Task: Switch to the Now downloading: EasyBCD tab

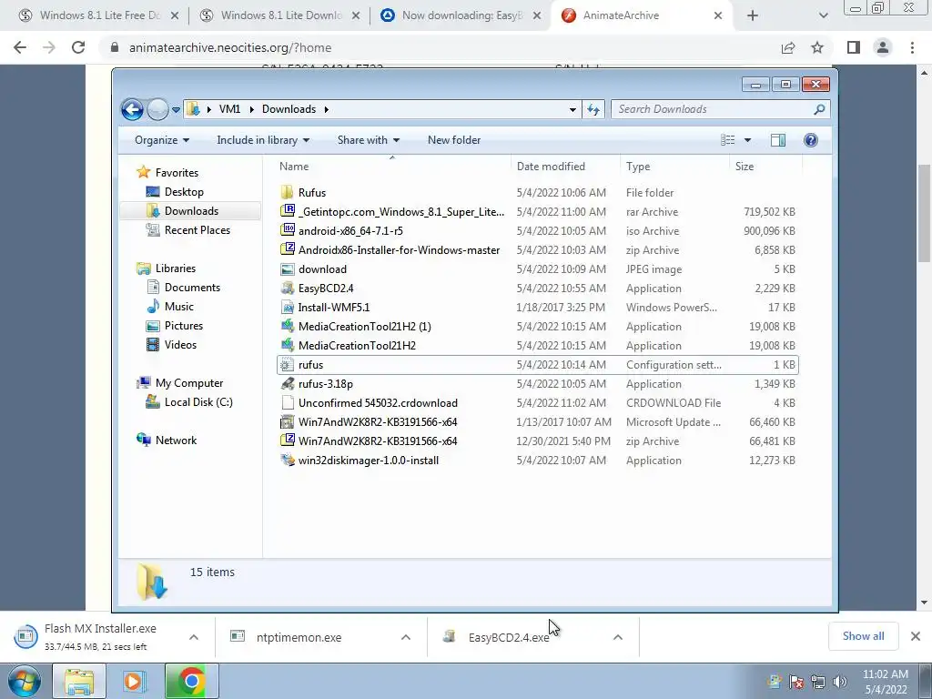Action: 461,16
